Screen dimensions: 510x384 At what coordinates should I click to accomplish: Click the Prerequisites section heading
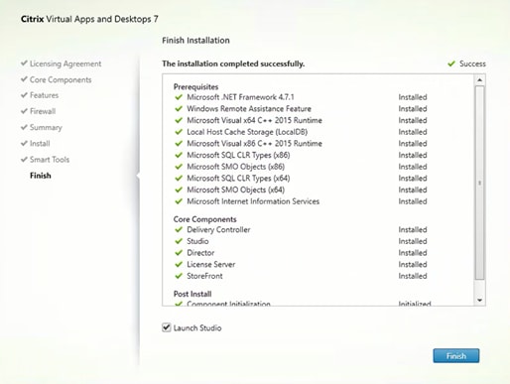(x=195, y=87)
